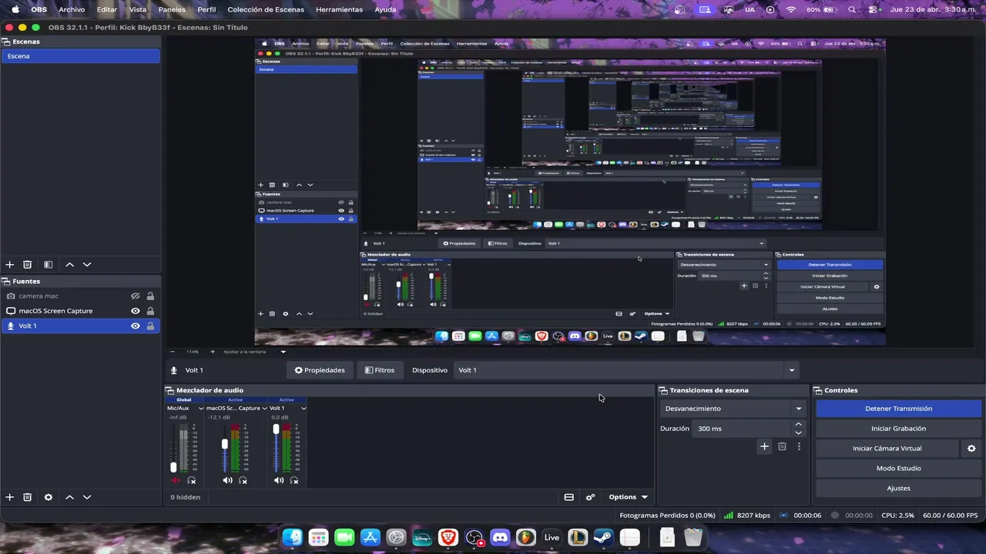Open the Dispositivo Volt 1 dropdown
Image resolution: width=986 pixels, height=554 pixels.
625,370
